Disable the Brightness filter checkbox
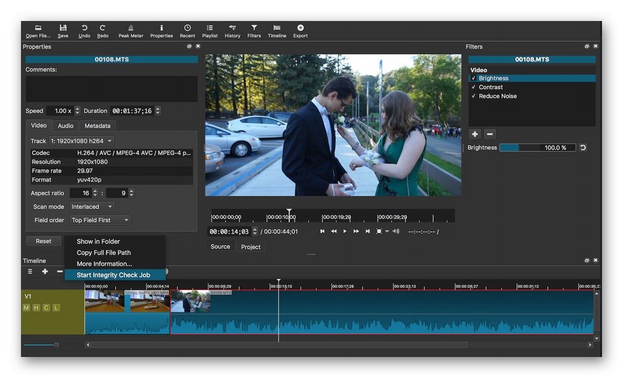Viewport: 623px width, 378px height. [473, 78]
